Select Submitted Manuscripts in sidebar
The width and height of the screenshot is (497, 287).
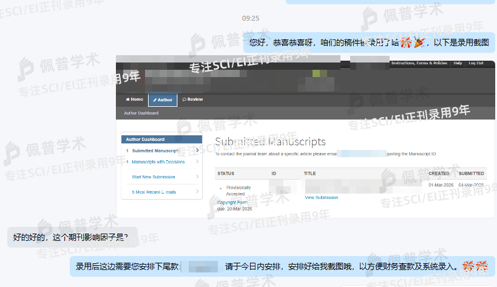tap(155, 150)
